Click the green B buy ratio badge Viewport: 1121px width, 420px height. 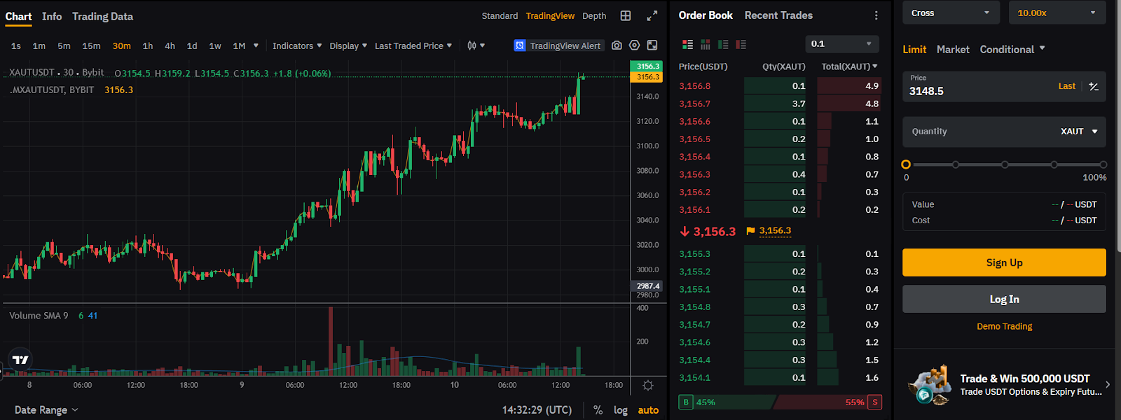686,402
